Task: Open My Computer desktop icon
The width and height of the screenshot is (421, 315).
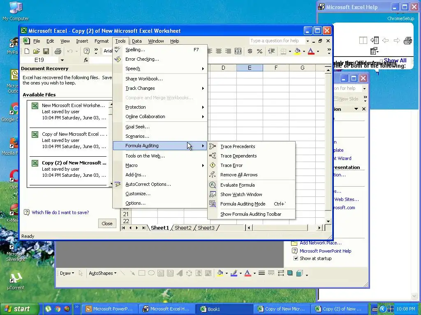Action: [16, 11]
